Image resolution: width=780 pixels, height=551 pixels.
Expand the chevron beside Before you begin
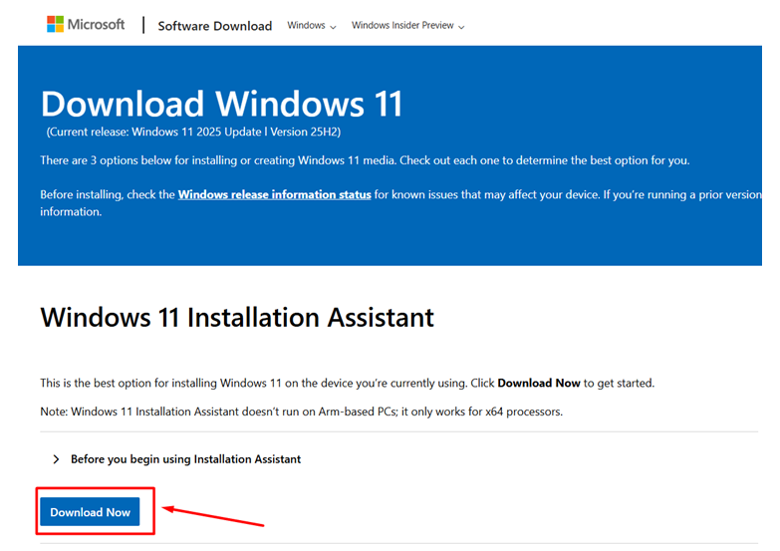coord(56,459)
